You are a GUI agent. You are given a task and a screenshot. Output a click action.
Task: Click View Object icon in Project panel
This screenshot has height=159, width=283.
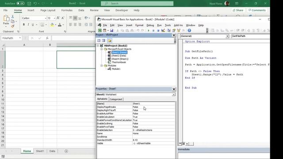coord(103,41)
